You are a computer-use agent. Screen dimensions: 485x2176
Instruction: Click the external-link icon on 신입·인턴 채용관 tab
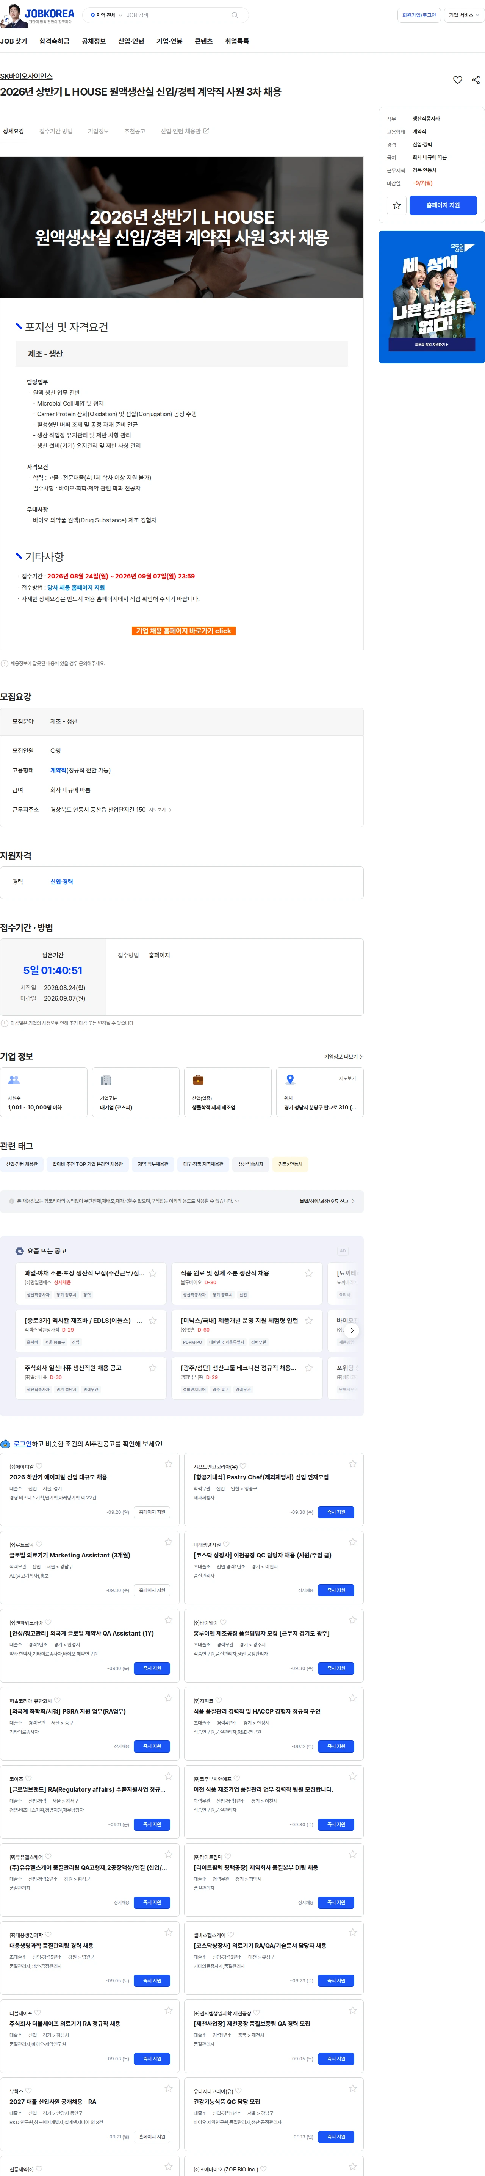pos(206,131)
